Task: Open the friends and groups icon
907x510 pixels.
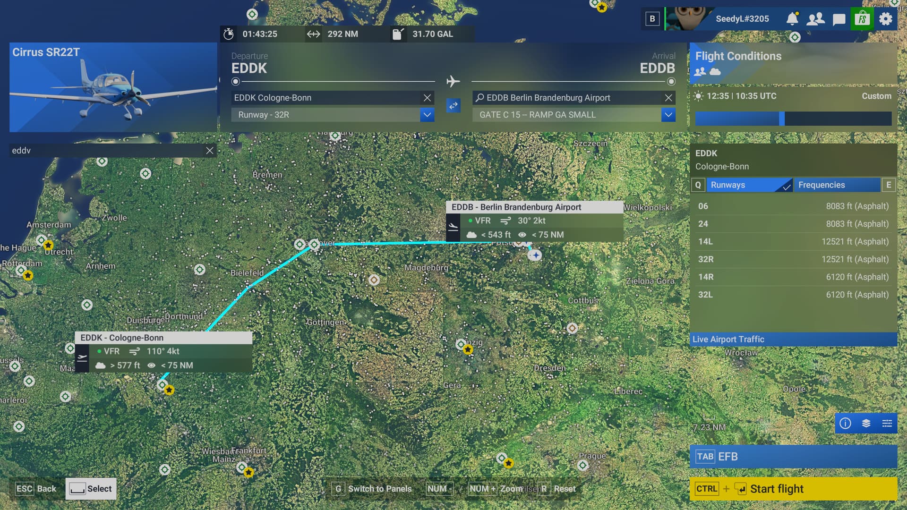Action: pyautogui.click(x=815, y=19)
